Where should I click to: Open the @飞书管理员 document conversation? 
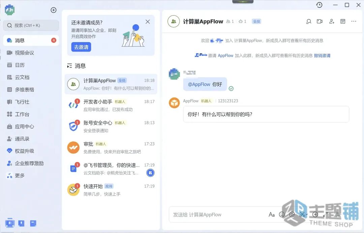(x=111, y=169)
